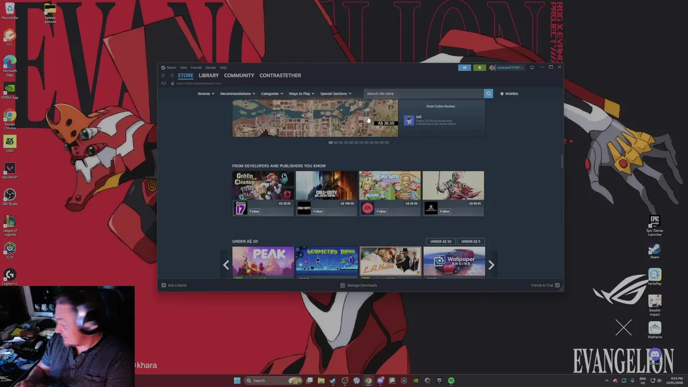Select League of Legends desktop icon

[9, 226]
